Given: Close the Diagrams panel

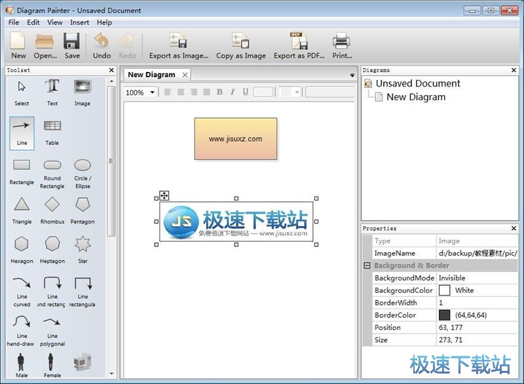Looking at the screenshot, I should coord(514,70).
